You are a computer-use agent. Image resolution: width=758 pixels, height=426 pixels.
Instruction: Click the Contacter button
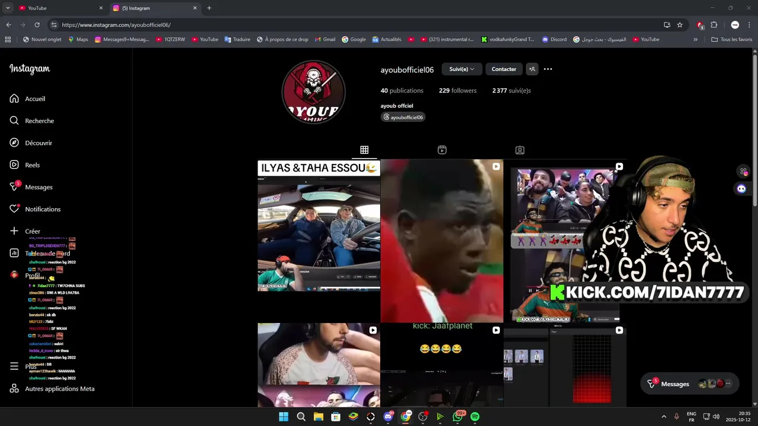tap(504, 69)
